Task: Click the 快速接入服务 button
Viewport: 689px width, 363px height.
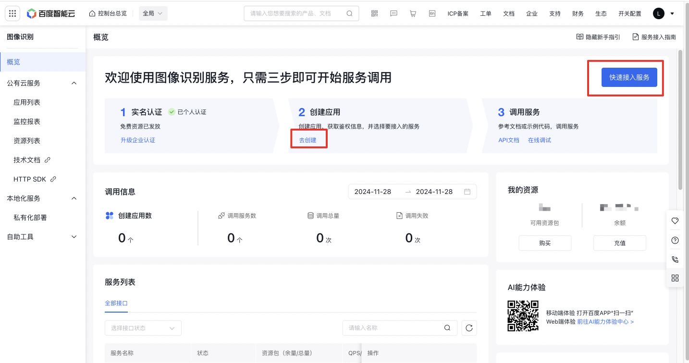Action: point(629,77)
